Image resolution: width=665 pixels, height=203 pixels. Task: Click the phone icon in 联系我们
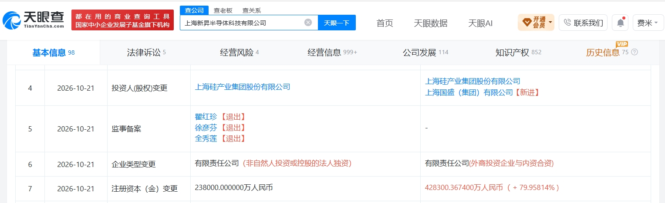point(567,23)
